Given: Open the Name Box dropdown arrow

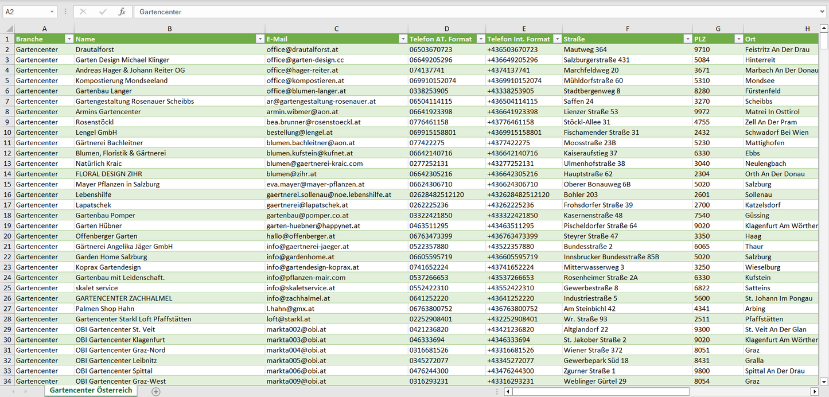Looking at the screenshot, I should coord(52,11).
